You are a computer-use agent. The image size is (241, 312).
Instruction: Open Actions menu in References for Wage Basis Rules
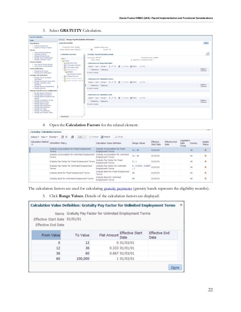[x=91, y=66]
